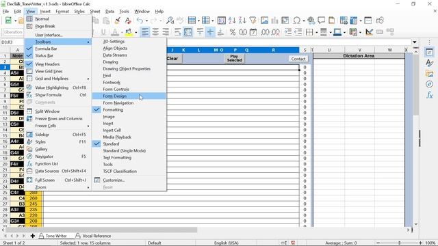Expand the Toolbars submenu arrow
The image size is (438, 246).
coord(88,42)
